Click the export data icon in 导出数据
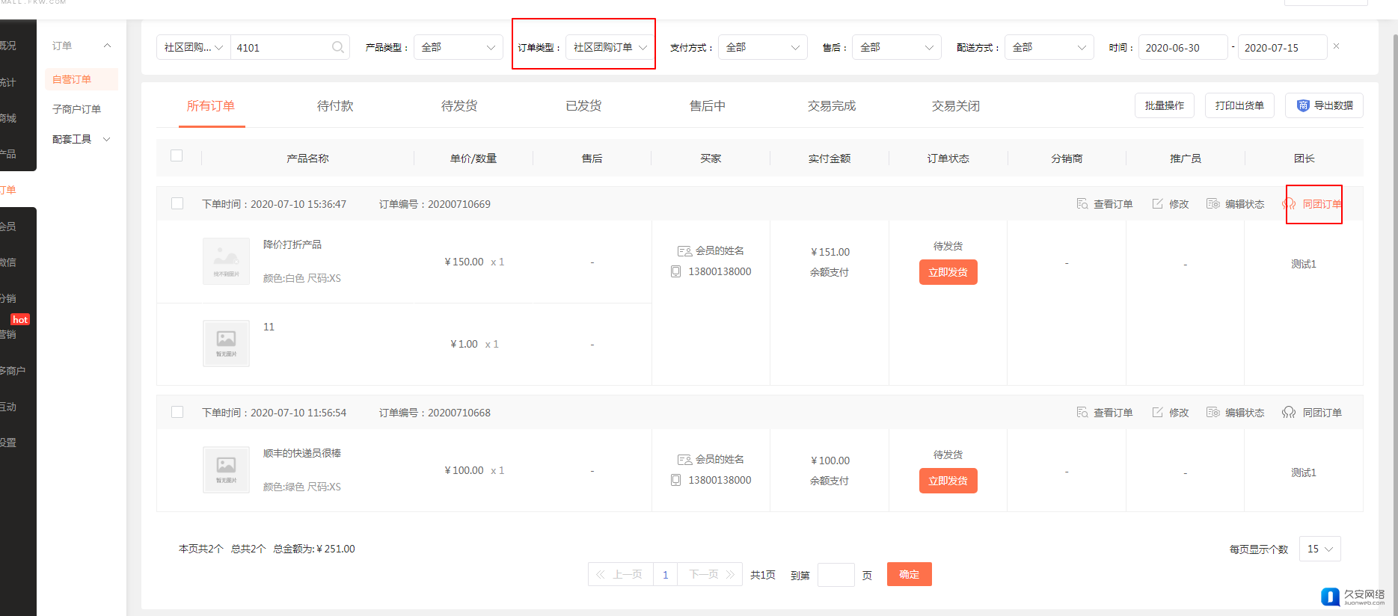The width and height of the screenshot is (1398, 616). click(x=1303, y=105)
